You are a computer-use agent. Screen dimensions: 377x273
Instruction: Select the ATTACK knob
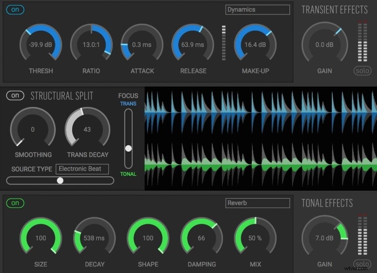click(142, 45)
